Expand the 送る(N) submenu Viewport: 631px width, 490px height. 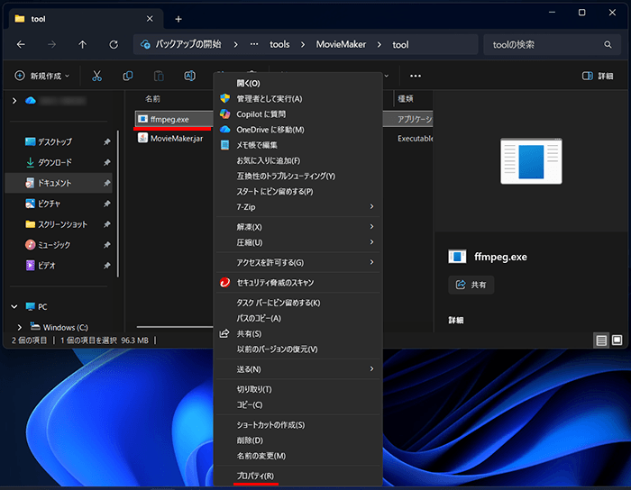point(298,369)
